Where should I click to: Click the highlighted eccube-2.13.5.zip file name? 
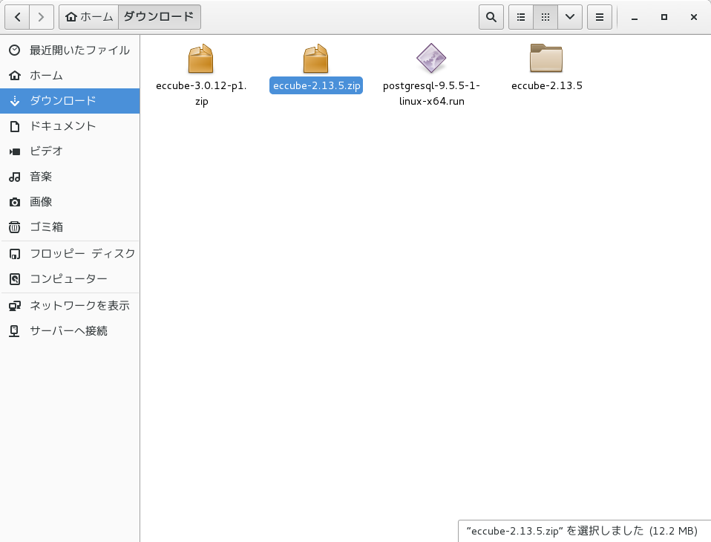pos(316,85)
